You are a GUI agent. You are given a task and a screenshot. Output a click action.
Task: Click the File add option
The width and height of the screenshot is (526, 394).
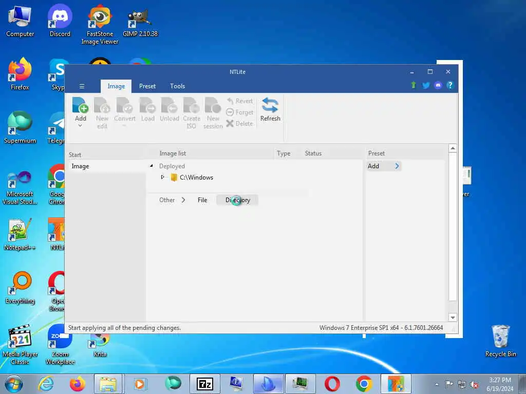tap(202, 200)
